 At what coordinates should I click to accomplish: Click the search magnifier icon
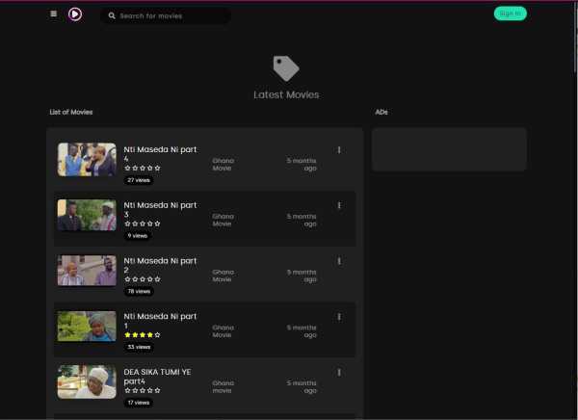point(112,15)
